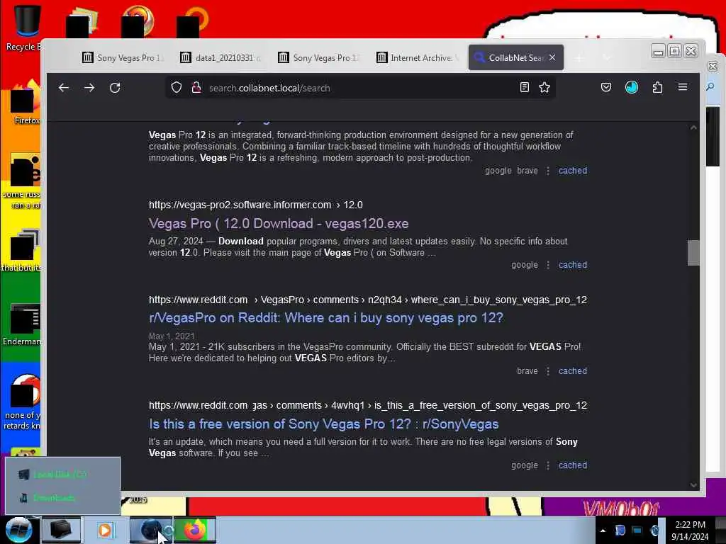726x544 pixels.
Task: Open Reddit result Where can i buy sony vegas pro 12
Action: click(x=326, y=318)
